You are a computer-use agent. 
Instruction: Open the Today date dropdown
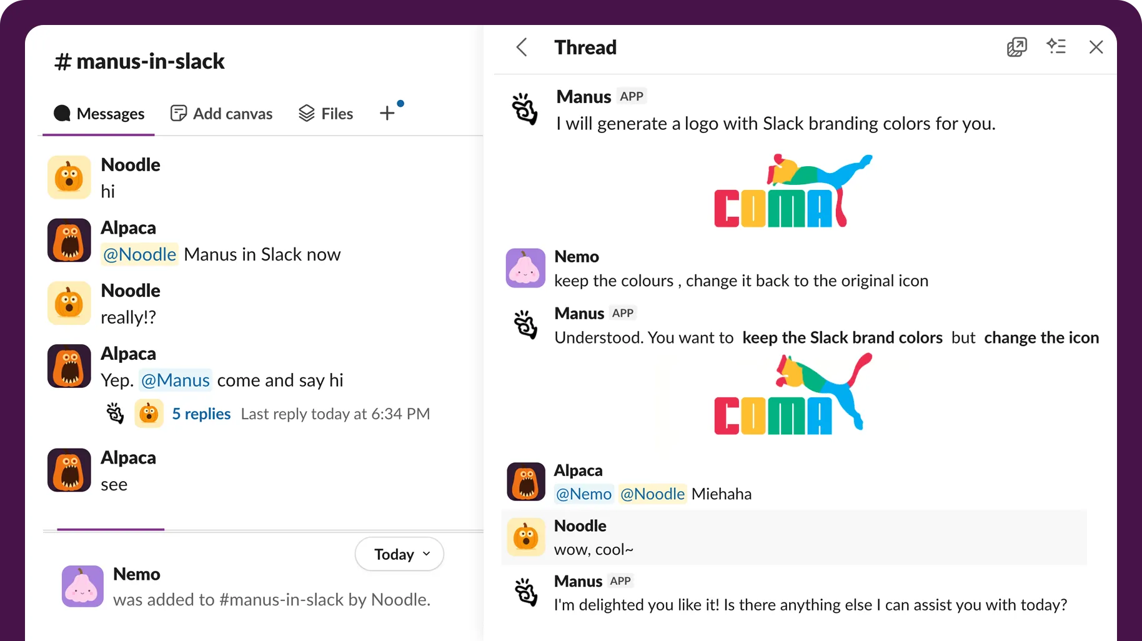click(400, 554)
